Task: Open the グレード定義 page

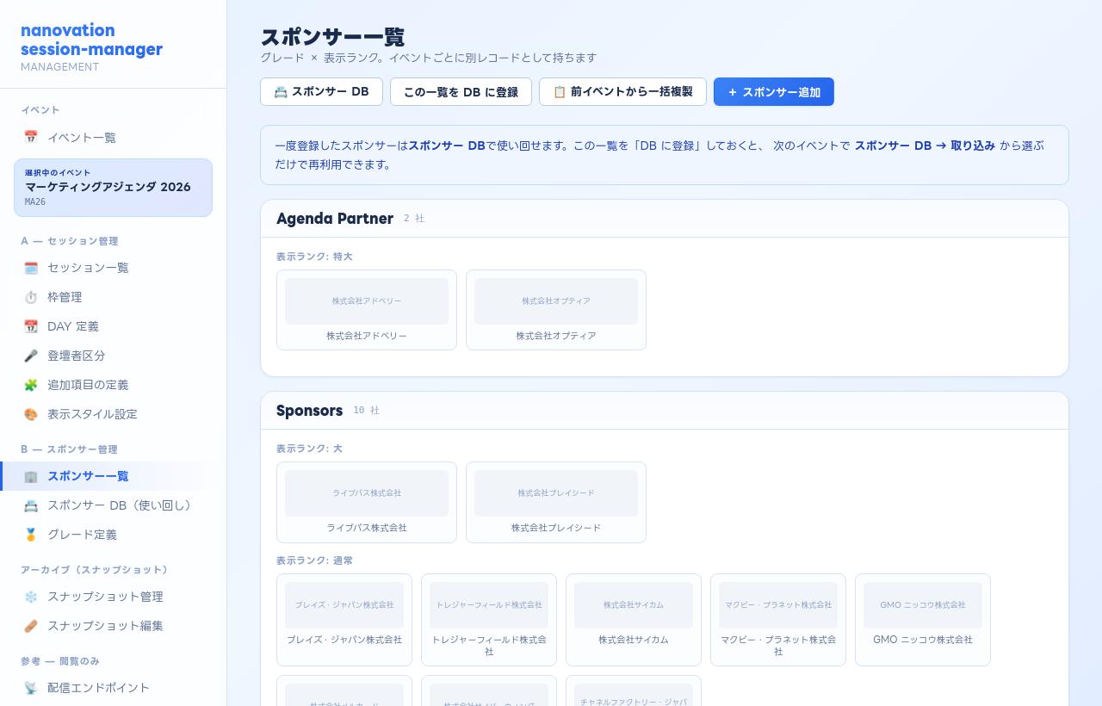Action: point(113,535)
